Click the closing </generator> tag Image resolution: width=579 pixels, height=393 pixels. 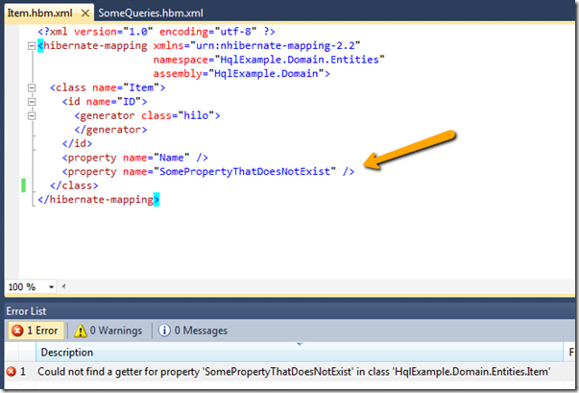click(110, 130)
